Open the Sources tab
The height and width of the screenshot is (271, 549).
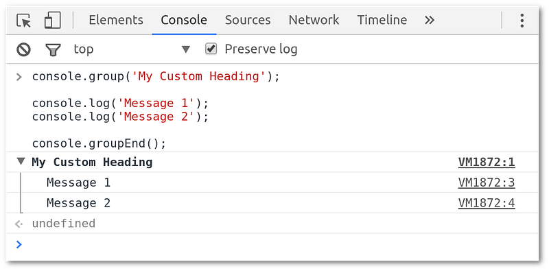248,20
